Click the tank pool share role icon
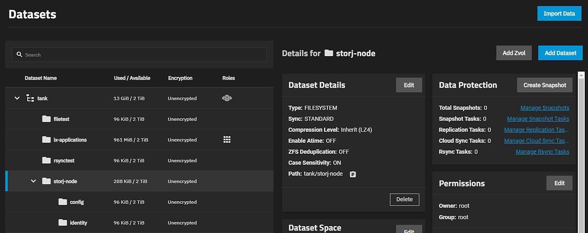 pyautogui.click(x=227, y=98)
